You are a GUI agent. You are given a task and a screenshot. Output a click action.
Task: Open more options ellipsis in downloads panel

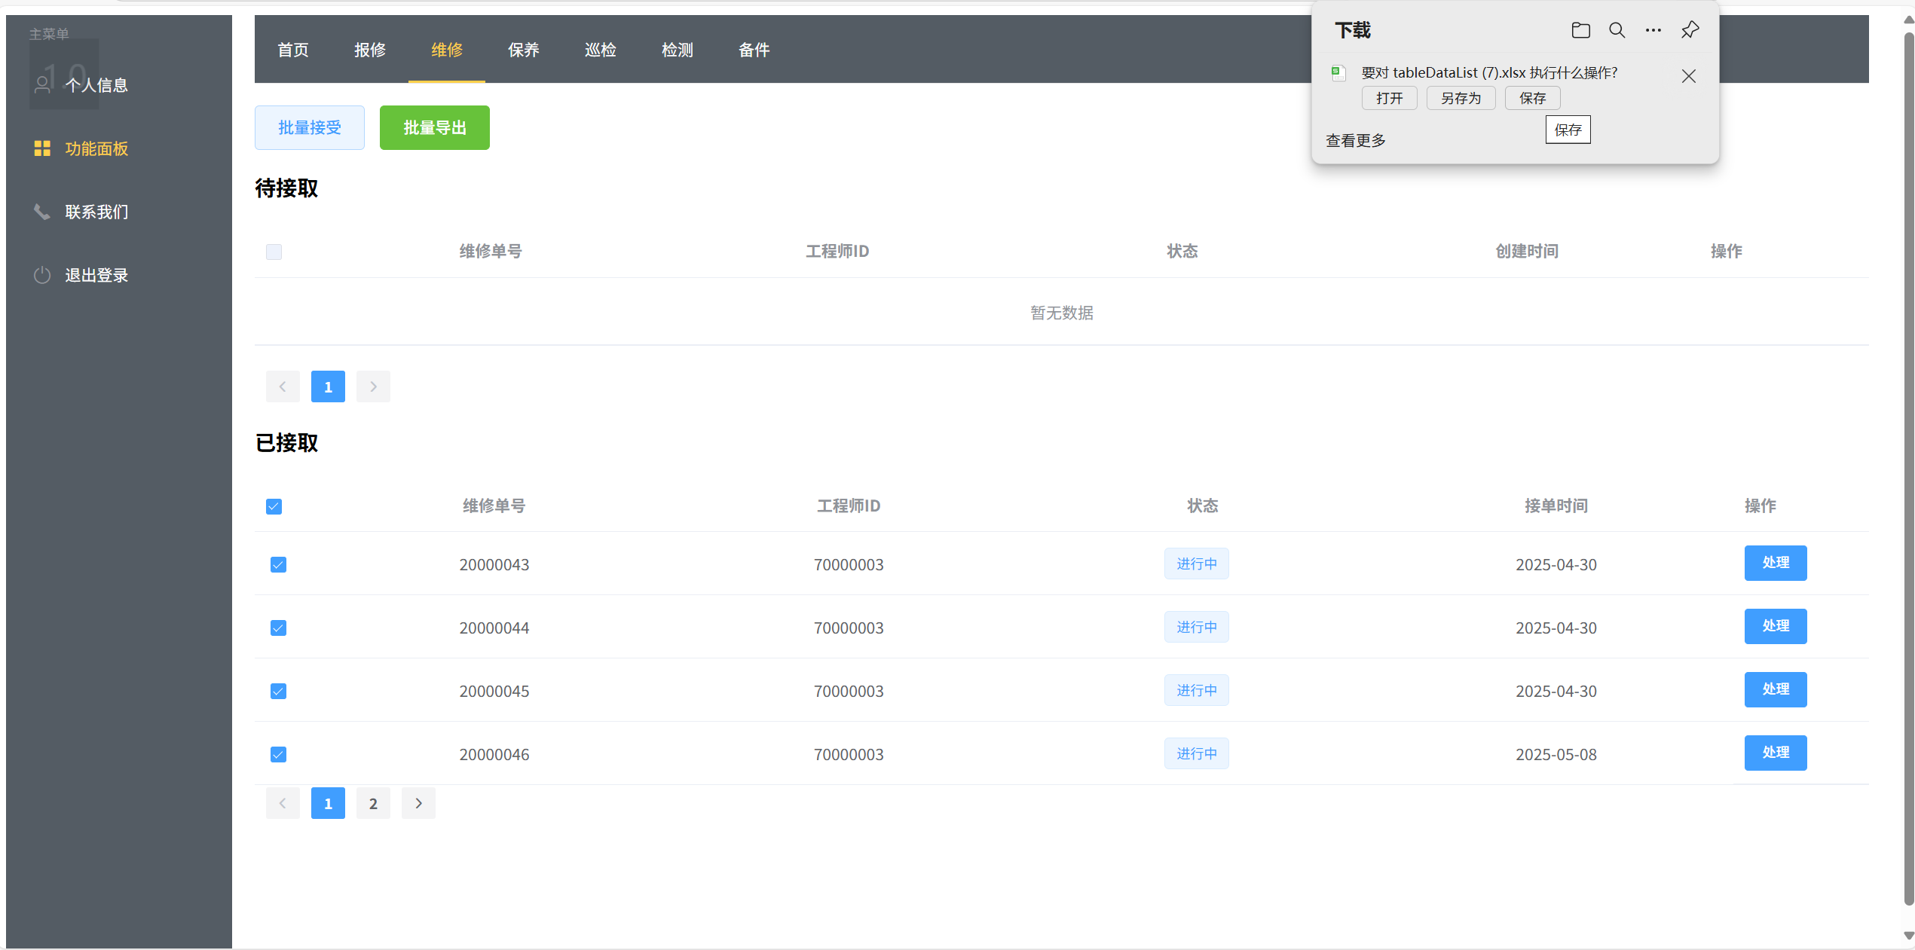pyautogui.click(x=1653, y=30)
